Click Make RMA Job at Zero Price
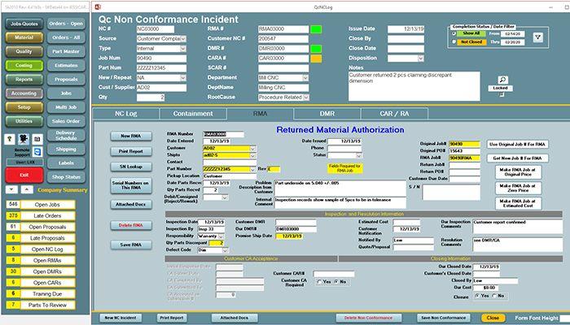This screenshot has width=570, height=325. [x=519, y=188]
